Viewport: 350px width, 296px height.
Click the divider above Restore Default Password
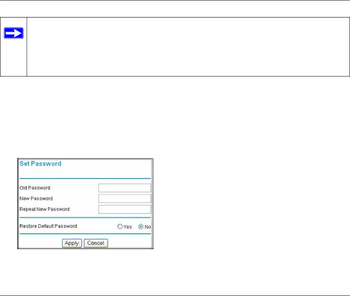(85, 218)
